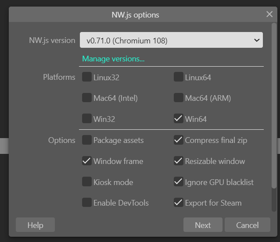Screen dimensions: 280x242
Task: Enable DevTools checkbox
Action: click(x=87, y=203)
